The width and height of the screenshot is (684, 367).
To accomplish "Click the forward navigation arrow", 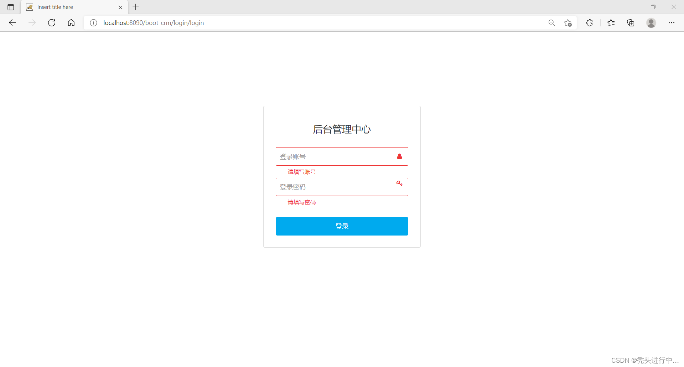I will click(32, 22).
